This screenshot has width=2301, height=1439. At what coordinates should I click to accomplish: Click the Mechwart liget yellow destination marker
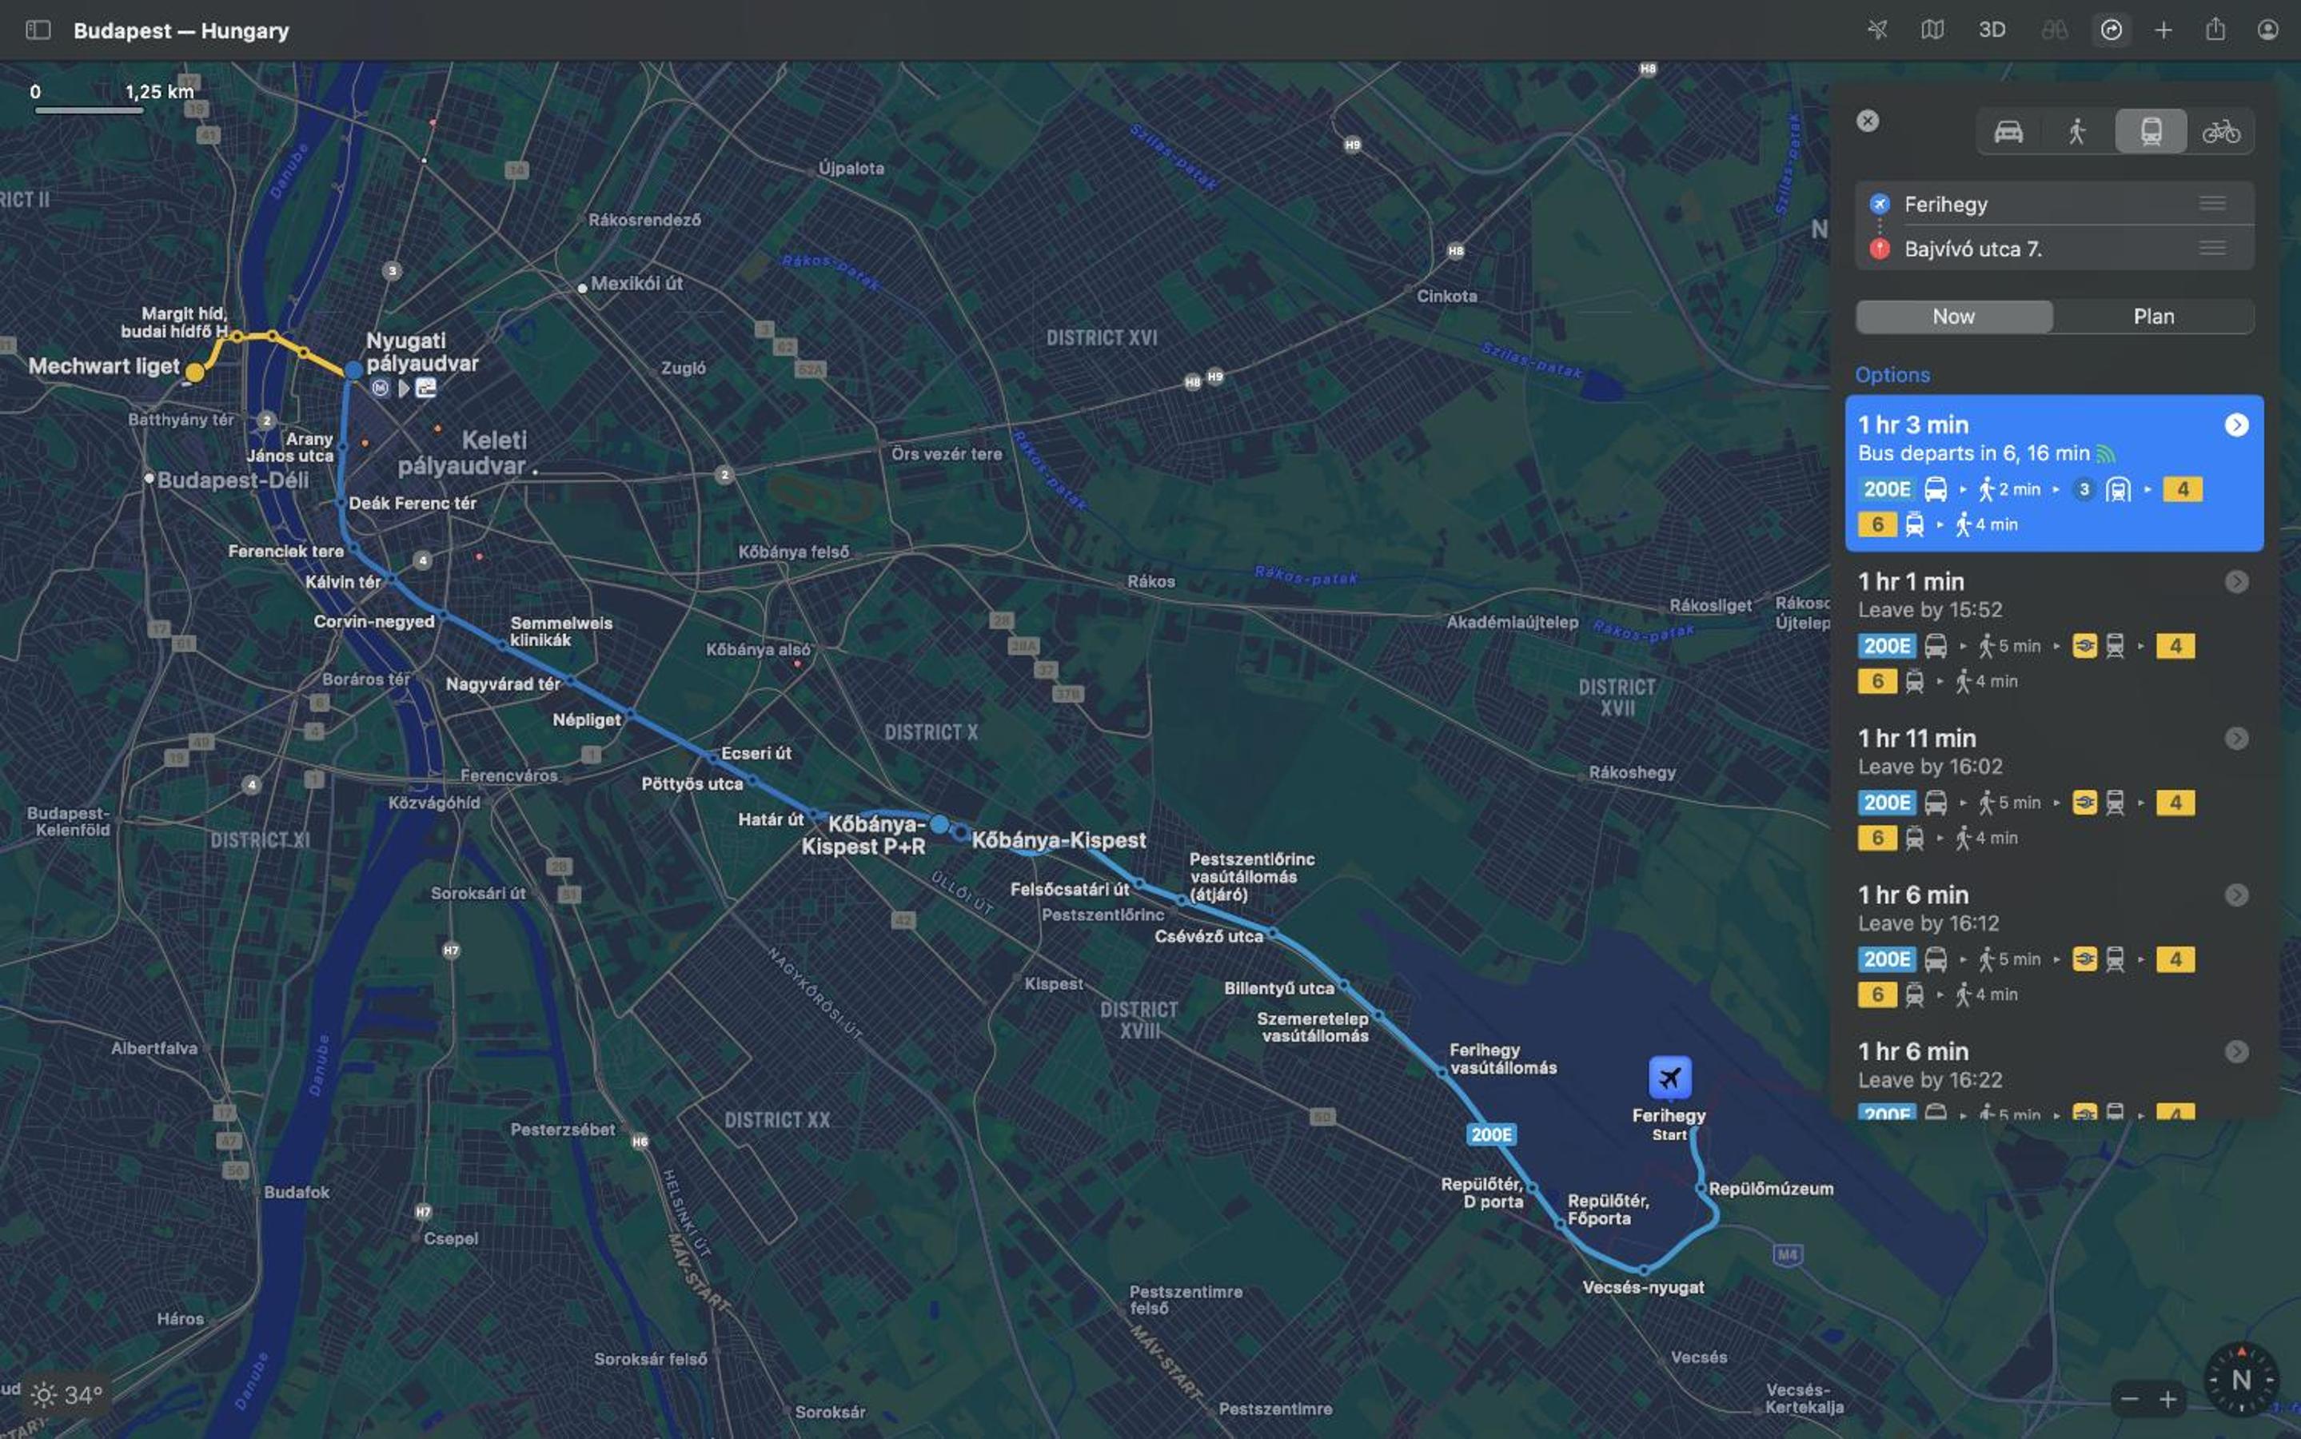[x=194, y=373]
